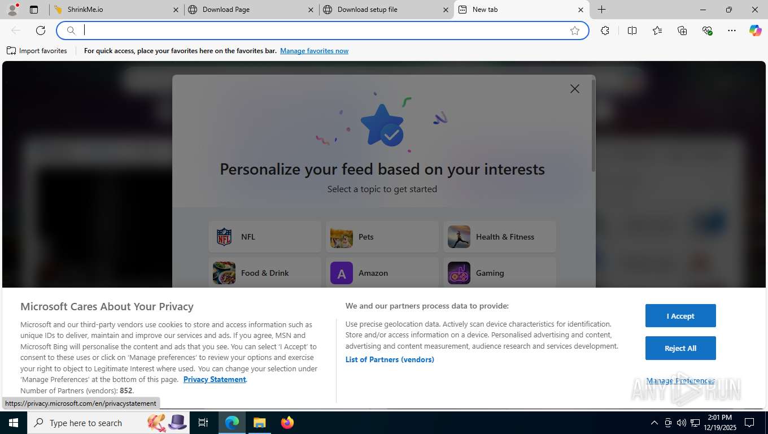Screen dimensions: 768x434
Task: Open the tab actions menu icon
Action: point(34,10)
